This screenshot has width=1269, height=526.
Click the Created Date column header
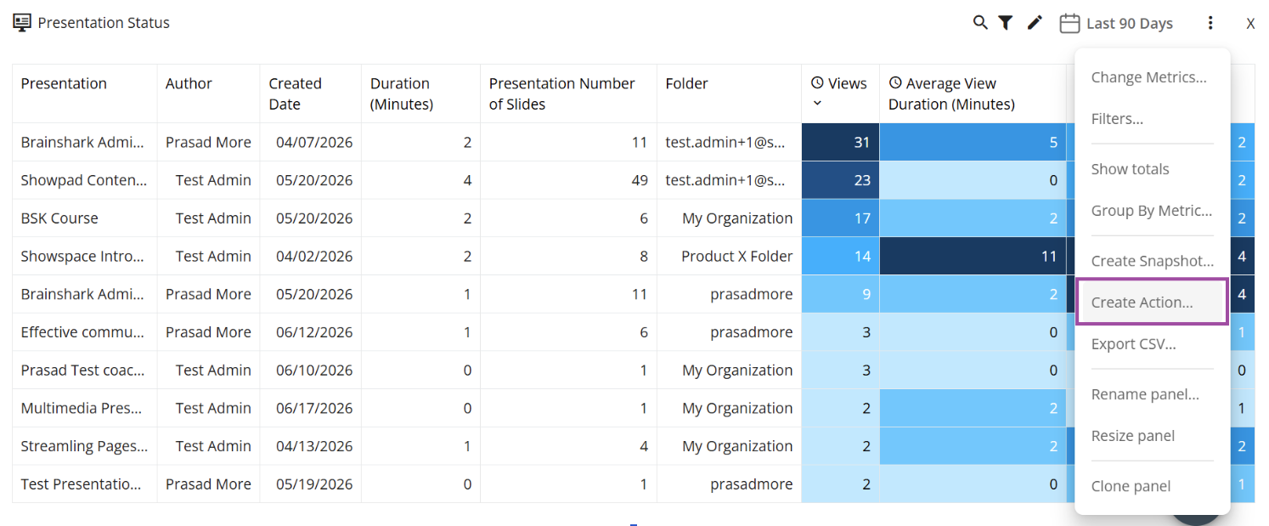pyautogui.click(x=295, y=93)
